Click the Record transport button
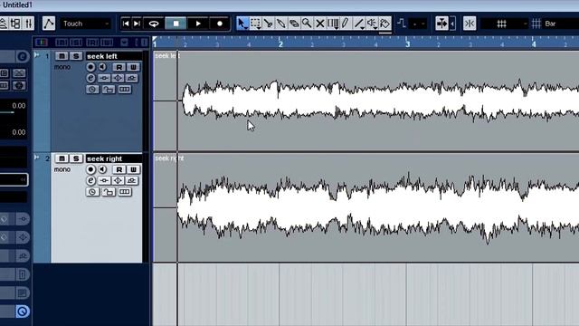This screenshot has height=326, width=579. 220,24
